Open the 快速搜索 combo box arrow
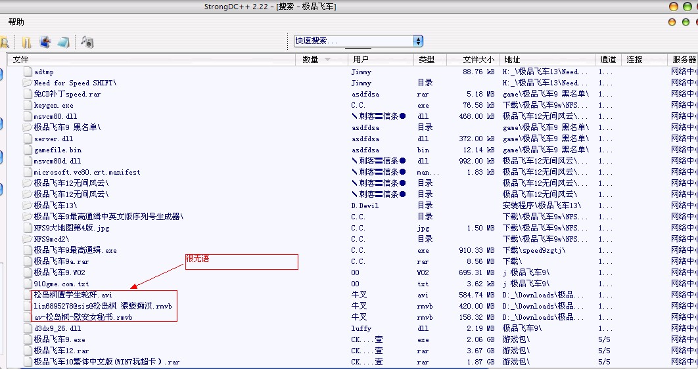 [x=417, y=41]
